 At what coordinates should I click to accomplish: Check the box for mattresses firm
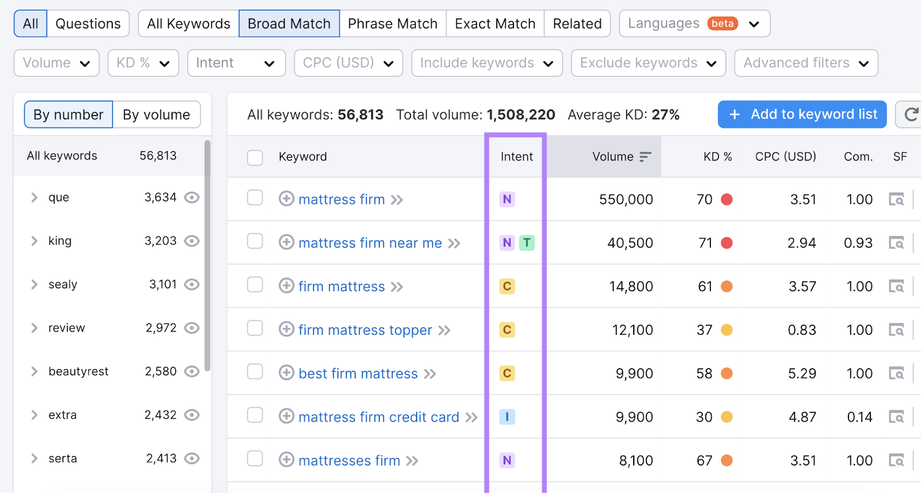click(255, 458)
